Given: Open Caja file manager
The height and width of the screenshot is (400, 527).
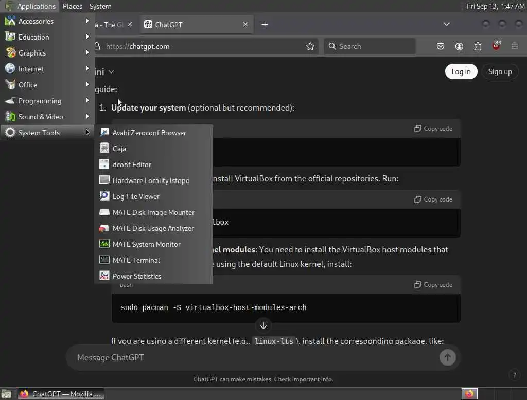Looking at the screenshot, I should coord(153,149).
